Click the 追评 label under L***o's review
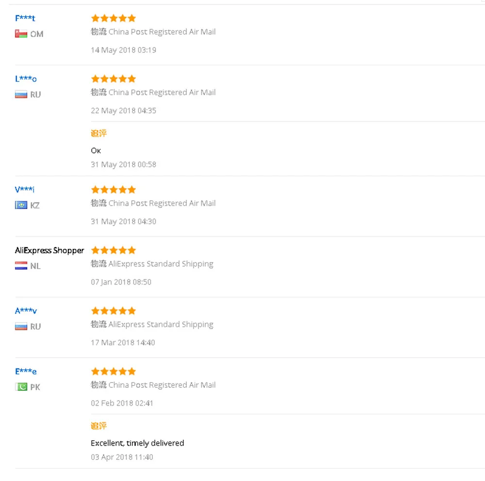 click(x=98, y=133)
